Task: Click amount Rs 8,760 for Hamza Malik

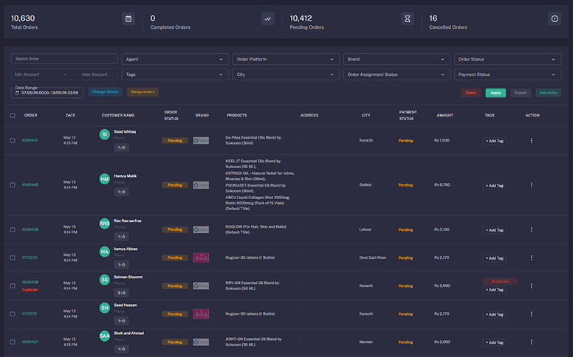Action: click(x=442, y=184)
